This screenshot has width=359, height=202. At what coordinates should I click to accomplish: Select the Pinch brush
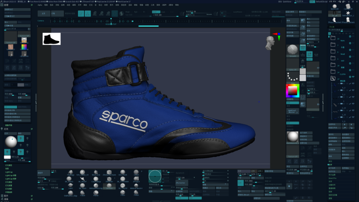pyautogui.click(x=123, y=193)
